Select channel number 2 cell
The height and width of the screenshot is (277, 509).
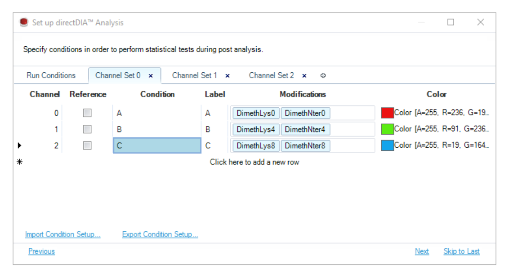(56, 145)
